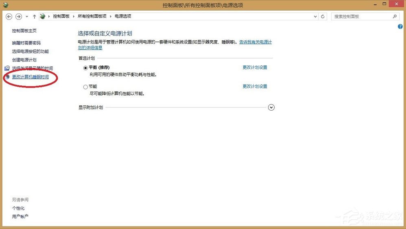Open 更改计划设置 for the 平衡 plan

[255, 68]
